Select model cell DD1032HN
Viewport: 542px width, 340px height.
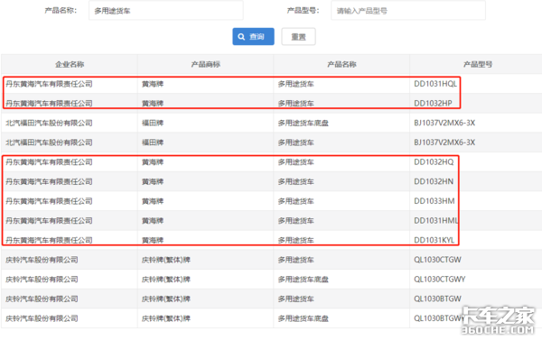tap(434, 181)
